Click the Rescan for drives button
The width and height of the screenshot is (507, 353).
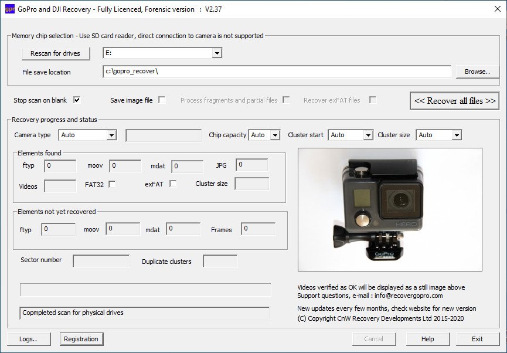pyautogui.click(x=56, y=53)
